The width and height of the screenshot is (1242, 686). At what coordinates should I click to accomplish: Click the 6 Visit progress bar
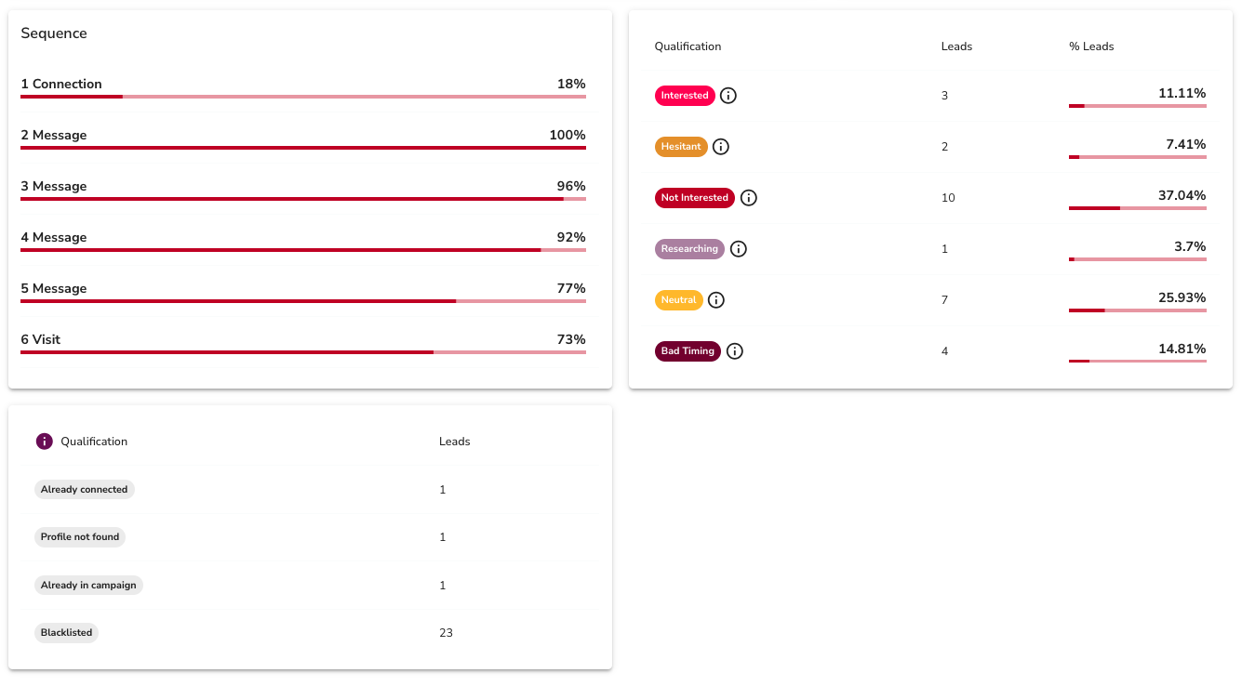click(x=303, y=352)
